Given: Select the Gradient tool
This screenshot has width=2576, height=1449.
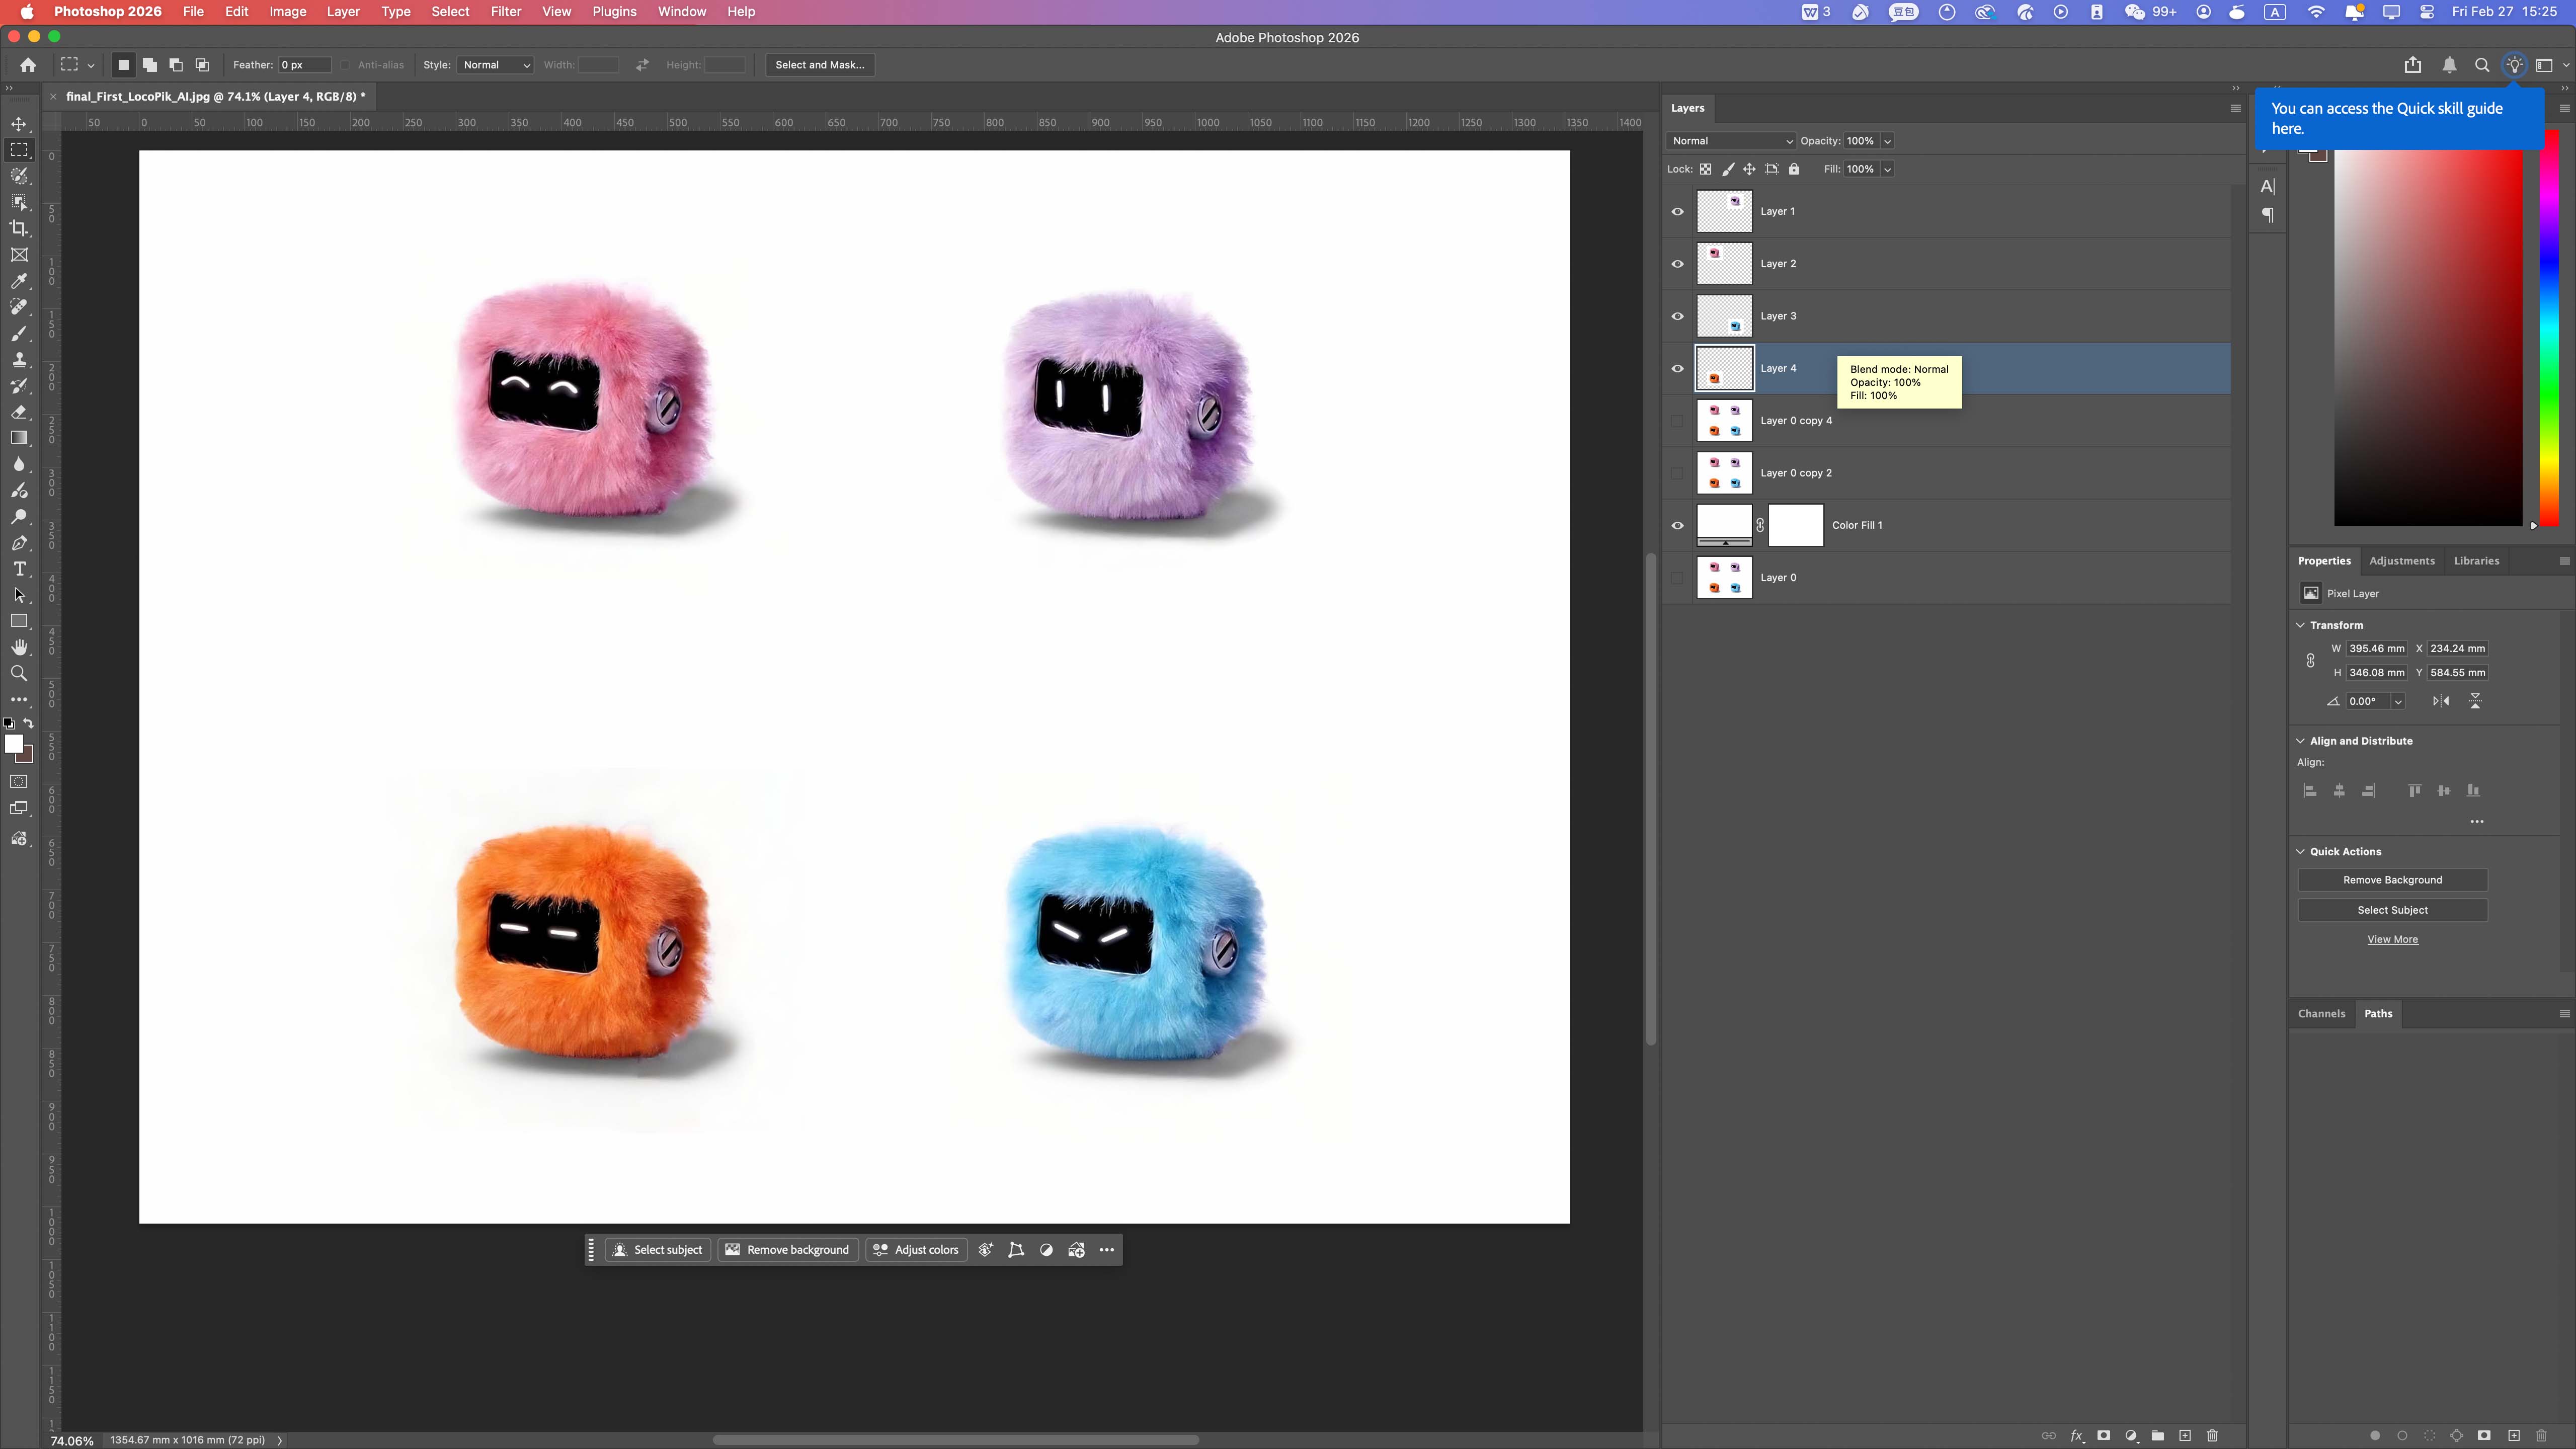Looking at the screenshot, I should [19, 437].
